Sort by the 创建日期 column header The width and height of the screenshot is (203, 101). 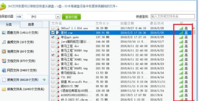(127, 23)
